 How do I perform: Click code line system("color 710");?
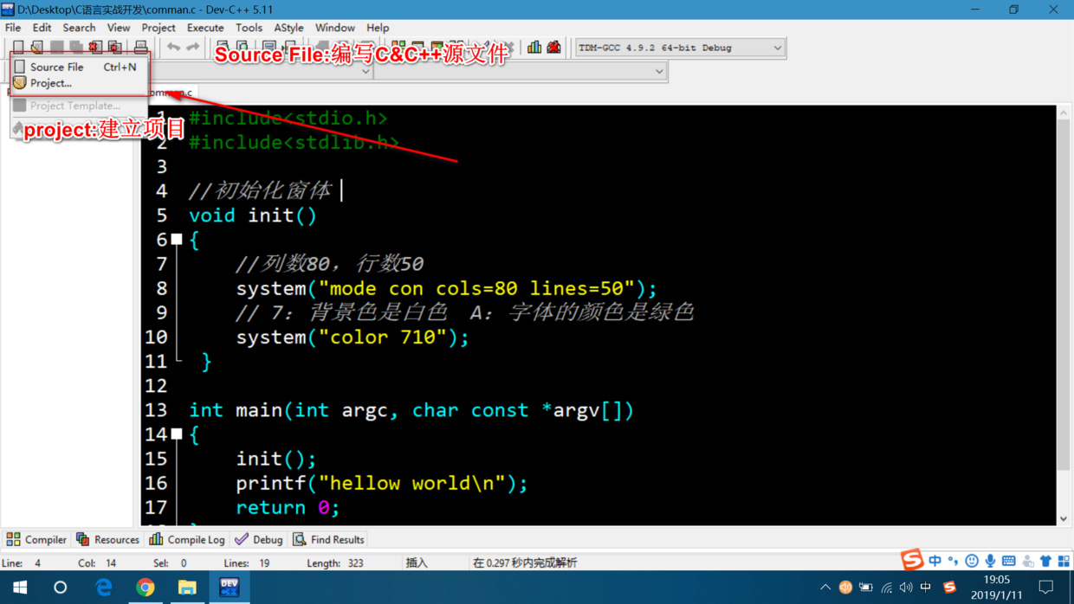point(353,337)
